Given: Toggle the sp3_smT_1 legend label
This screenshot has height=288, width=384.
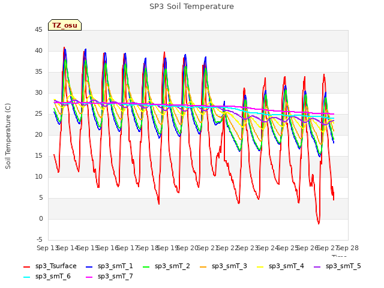Looking at the screenshot, I should pyautogui.click(x=115, y=266).
